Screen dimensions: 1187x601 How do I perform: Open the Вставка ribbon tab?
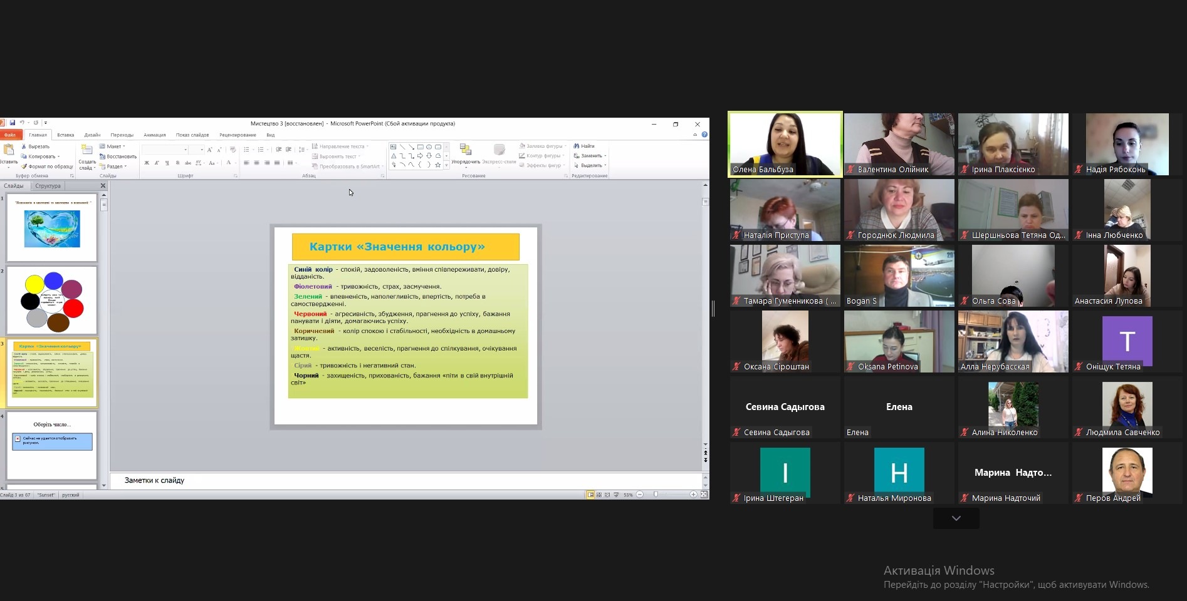point(65,135)
